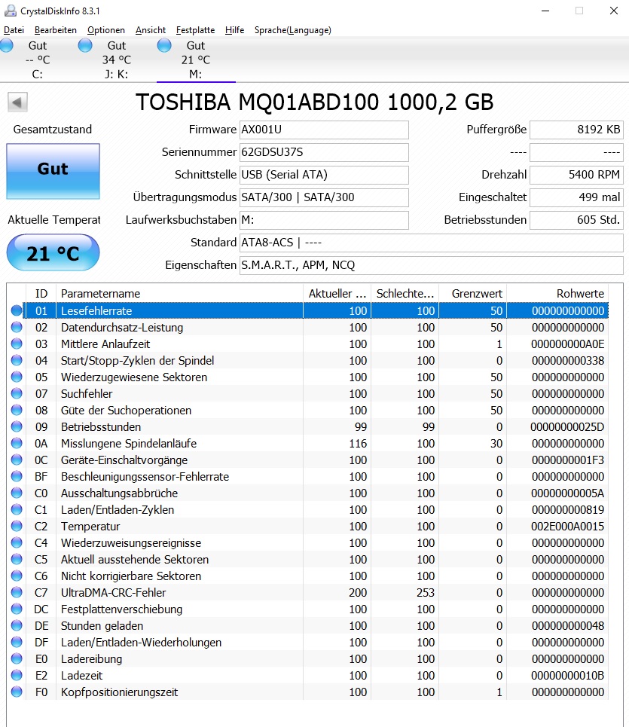Select the Start/Stopp-Zyklen der Spindel row text
The height and width of the screenshot is (727, 629).
(138, 361)
